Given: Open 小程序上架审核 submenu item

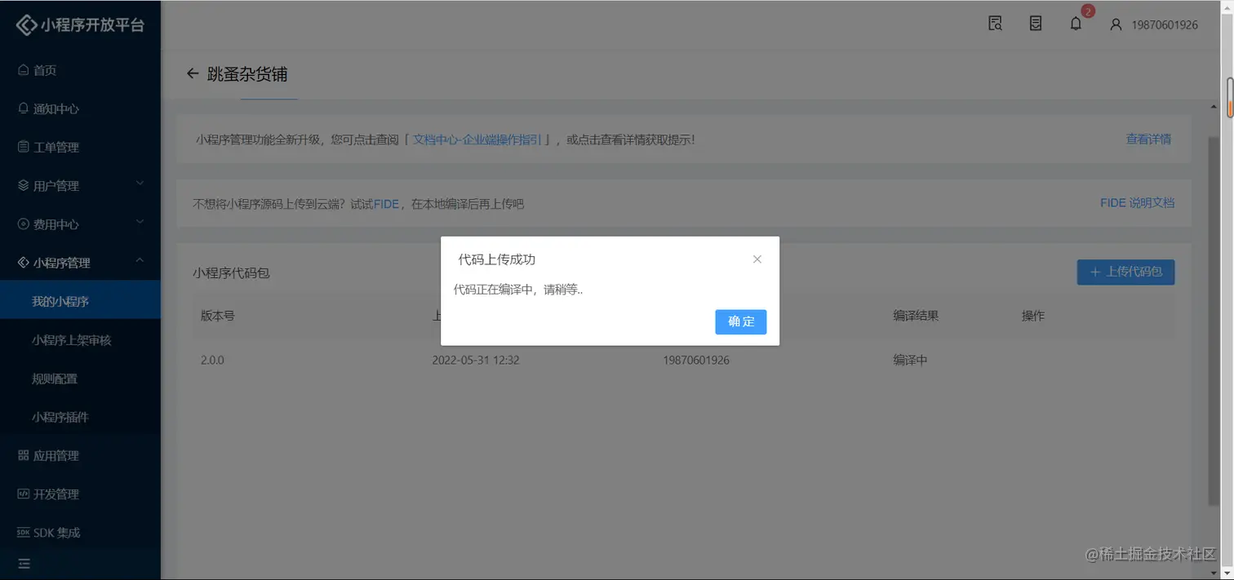Looking at the screenshot, I should pos(80,340).
